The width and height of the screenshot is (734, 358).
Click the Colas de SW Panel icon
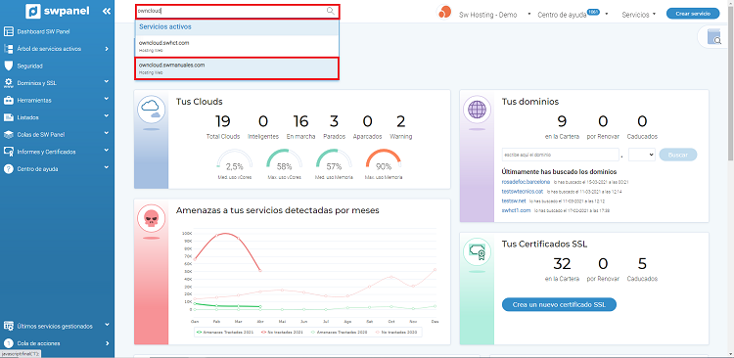coord(8,134)
